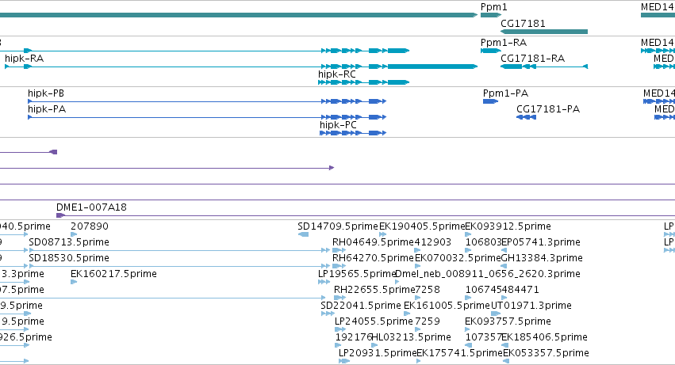Open the 412903 feature label
Viewport: 675px width, 365px height.
(432, 242)
